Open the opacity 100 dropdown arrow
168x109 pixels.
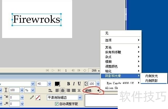click(98, 84)
